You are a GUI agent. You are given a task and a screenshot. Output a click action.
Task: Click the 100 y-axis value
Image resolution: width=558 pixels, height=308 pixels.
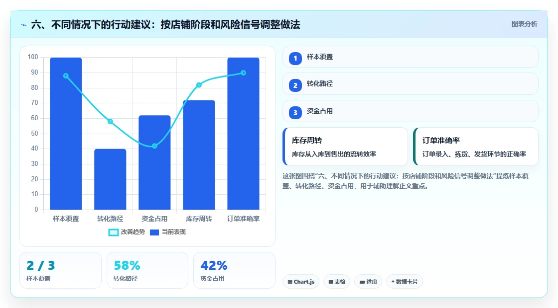coord(33,57)
